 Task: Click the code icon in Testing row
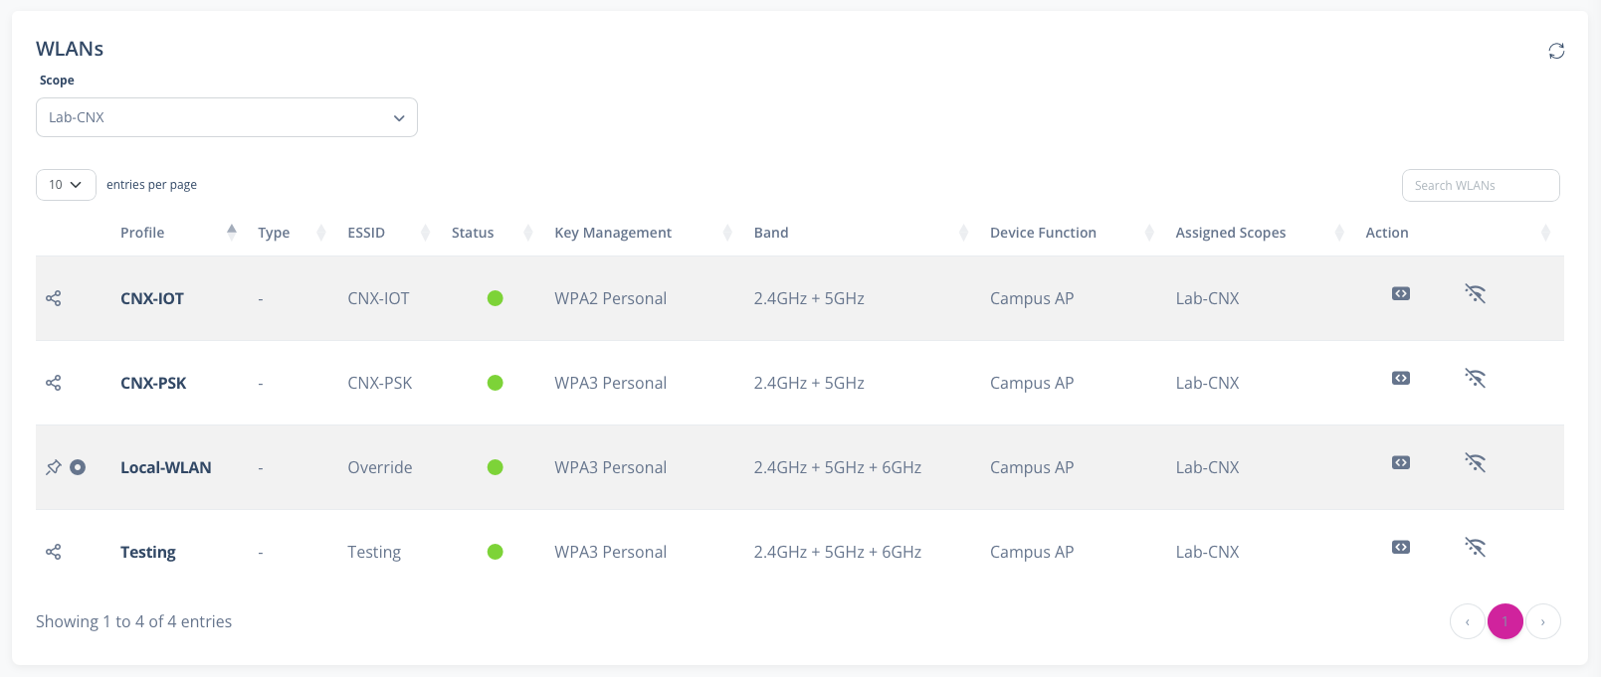pyautogui.click(x=1400, y=547)
